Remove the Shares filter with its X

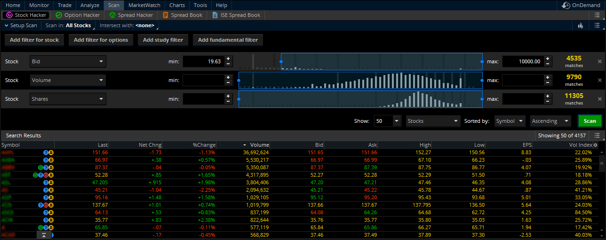pos(599,99)
